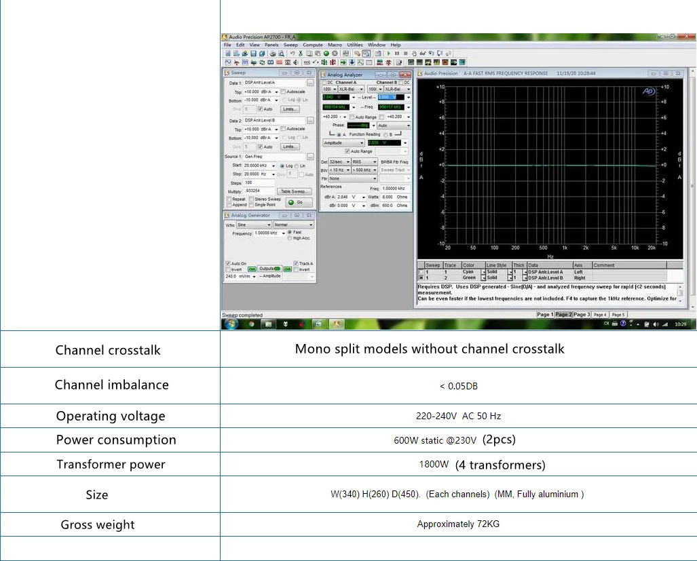Open the Table Sweep dialog

pyautogui.click(x=295, y=191)
